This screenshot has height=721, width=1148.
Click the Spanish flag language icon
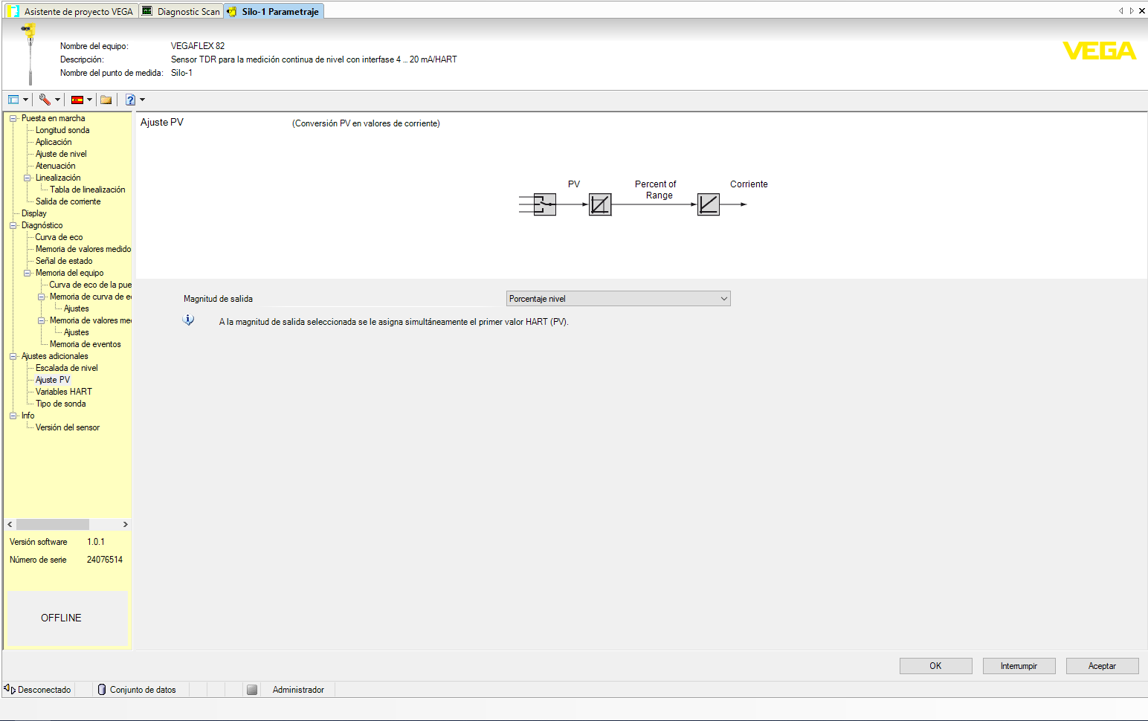coord(77,99)
